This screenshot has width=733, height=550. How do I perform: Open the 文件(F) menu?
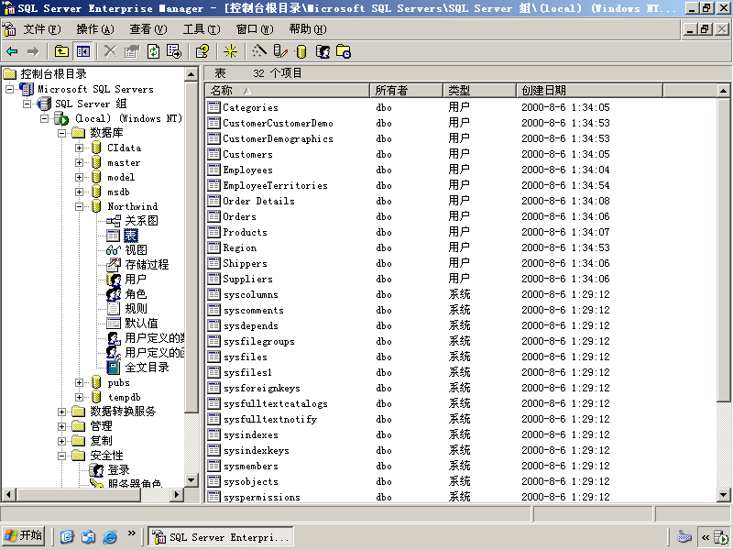[x=42, y=29]
